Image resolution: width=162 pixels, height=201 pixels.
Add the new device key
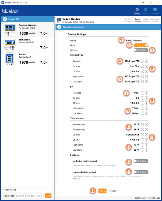coord(48,196)
